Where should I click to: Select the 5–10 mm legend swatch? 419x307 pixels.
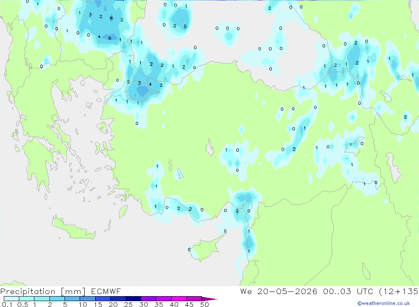click(x=72, y=299)
